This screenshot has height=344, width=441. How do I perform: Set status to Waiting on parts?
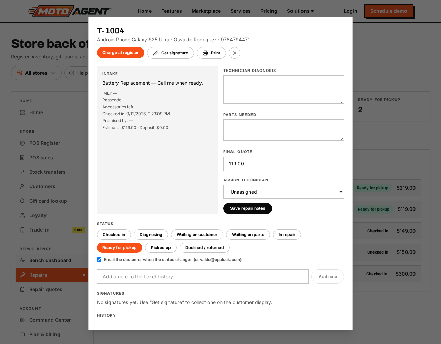(x=248, y=235)
